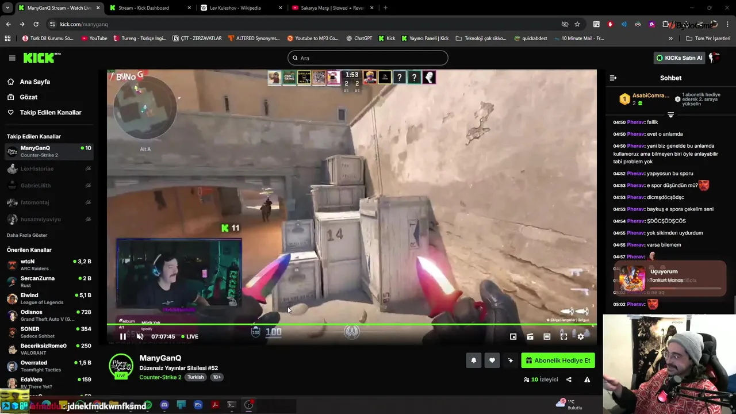Enter fullscreen mode in video player
736x414 pixels.
click(x=563, y=336)
